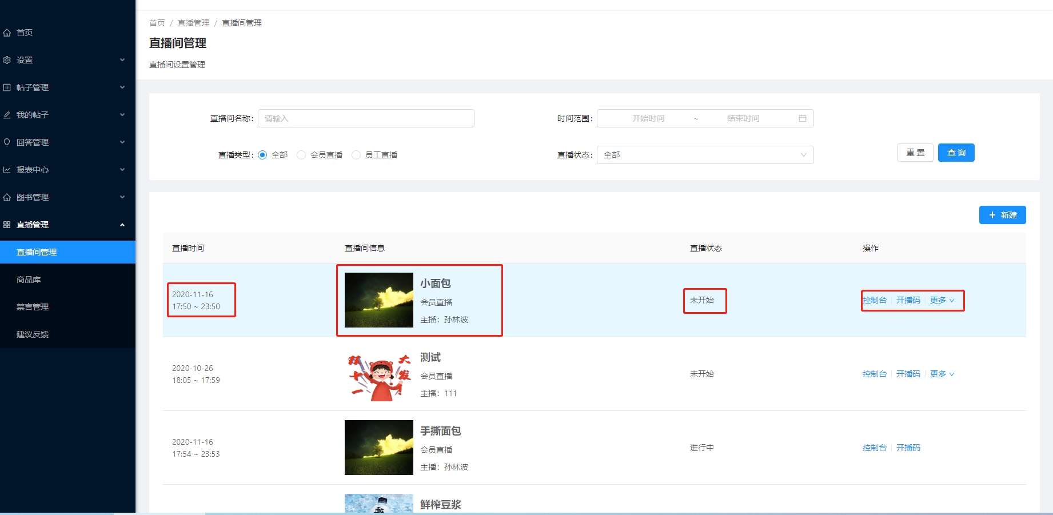Click 主播：111 host text
Image resolution: width=1053 pixels, height=515 pixels.
point(438,393)
